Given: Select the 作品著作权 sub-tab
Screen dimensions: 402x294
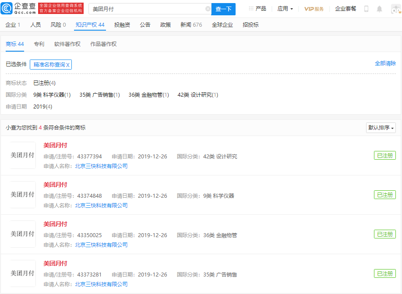Looking at the screenshot, I should [104, 44].
